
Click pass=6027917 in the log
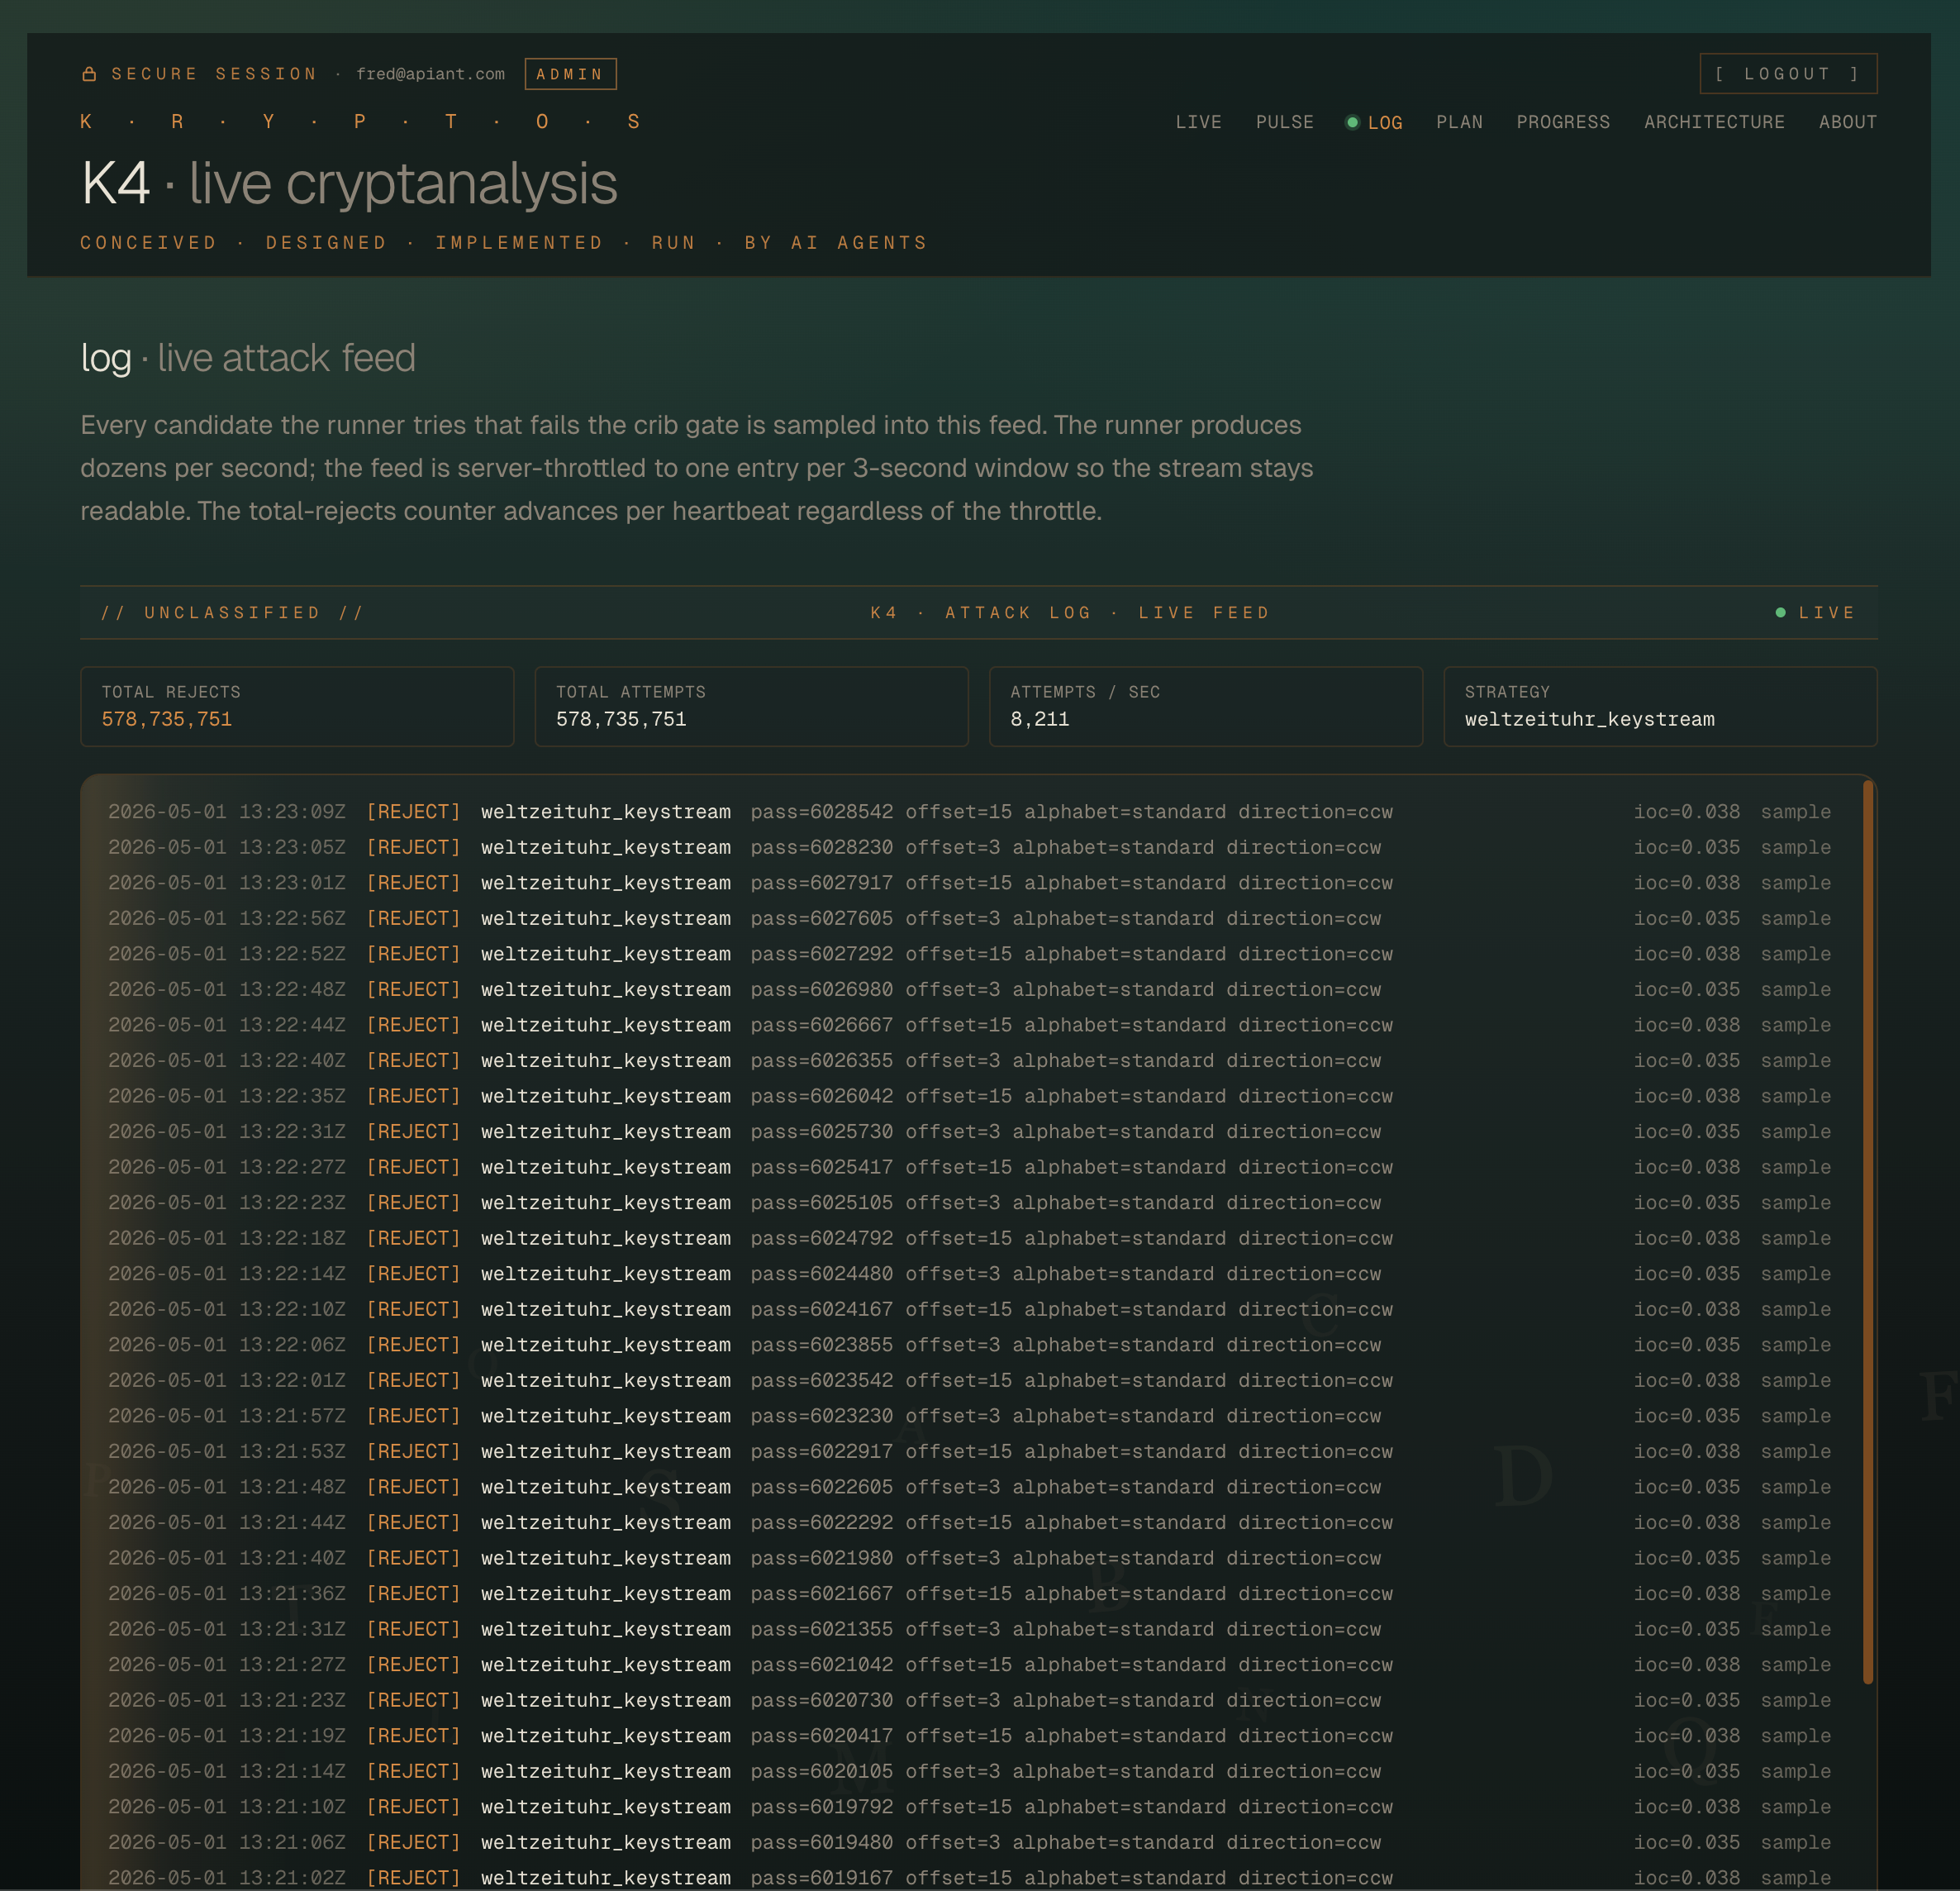pyautogui.click(x=821, y=883)
